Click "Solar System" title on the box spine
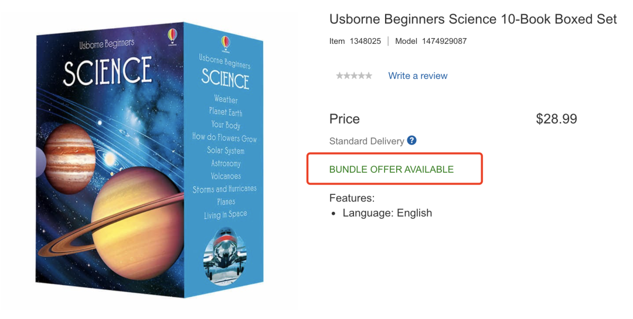This screenshot has height=319, width=633. coord(226,150)
